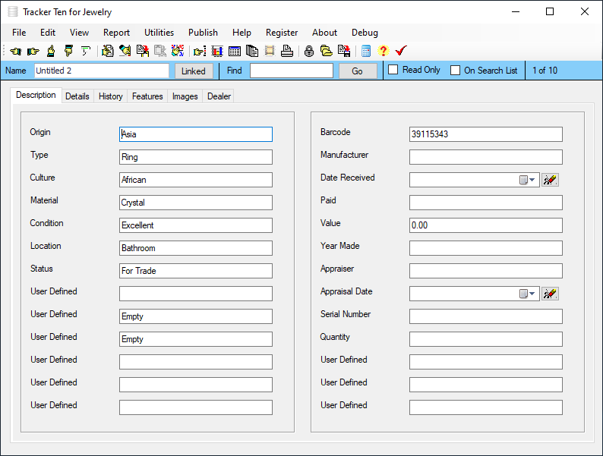The width and height of the screenshot is (603, 456).
Task: Click into the Find search field
Action: coord(292,71)
